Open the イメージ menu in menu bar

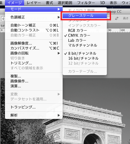coord(15,3)
